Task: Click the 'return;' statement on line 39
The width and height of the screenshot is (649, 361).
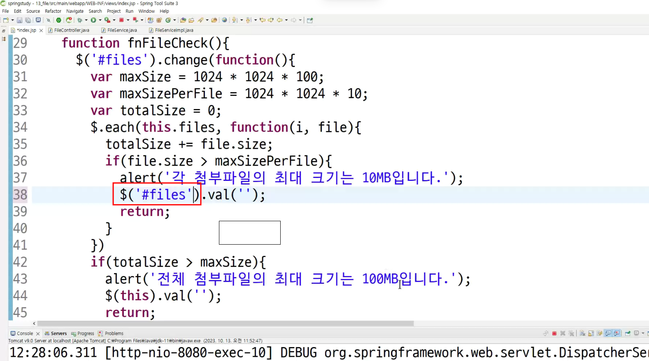Action: [x=145, y=211]
